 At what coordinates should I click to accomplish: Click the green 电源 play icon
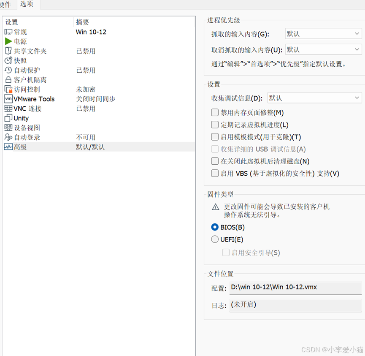coord(8,41)
